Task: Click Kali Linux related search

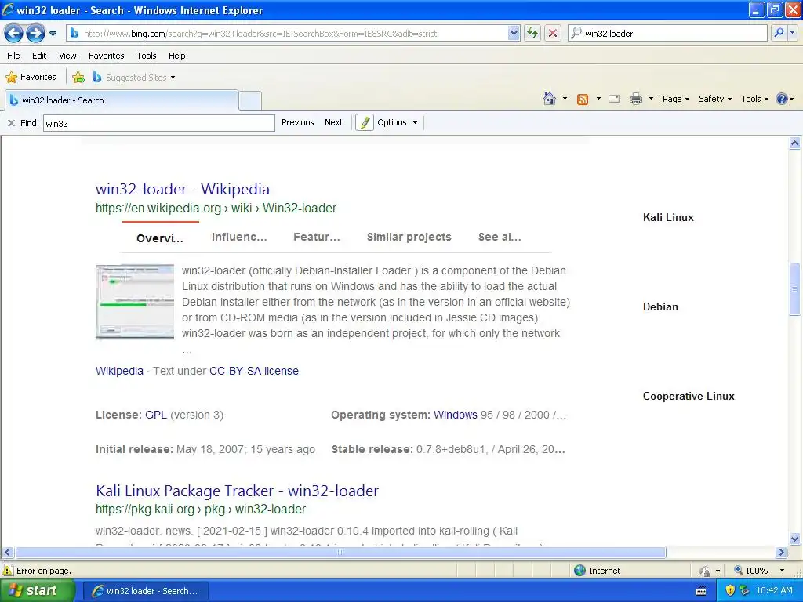Action: tap(668, 218)
